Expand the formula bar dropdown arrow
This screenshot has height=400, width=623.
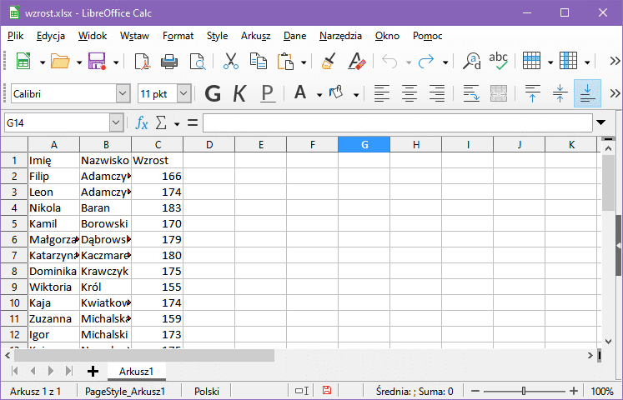coord(601,123)
